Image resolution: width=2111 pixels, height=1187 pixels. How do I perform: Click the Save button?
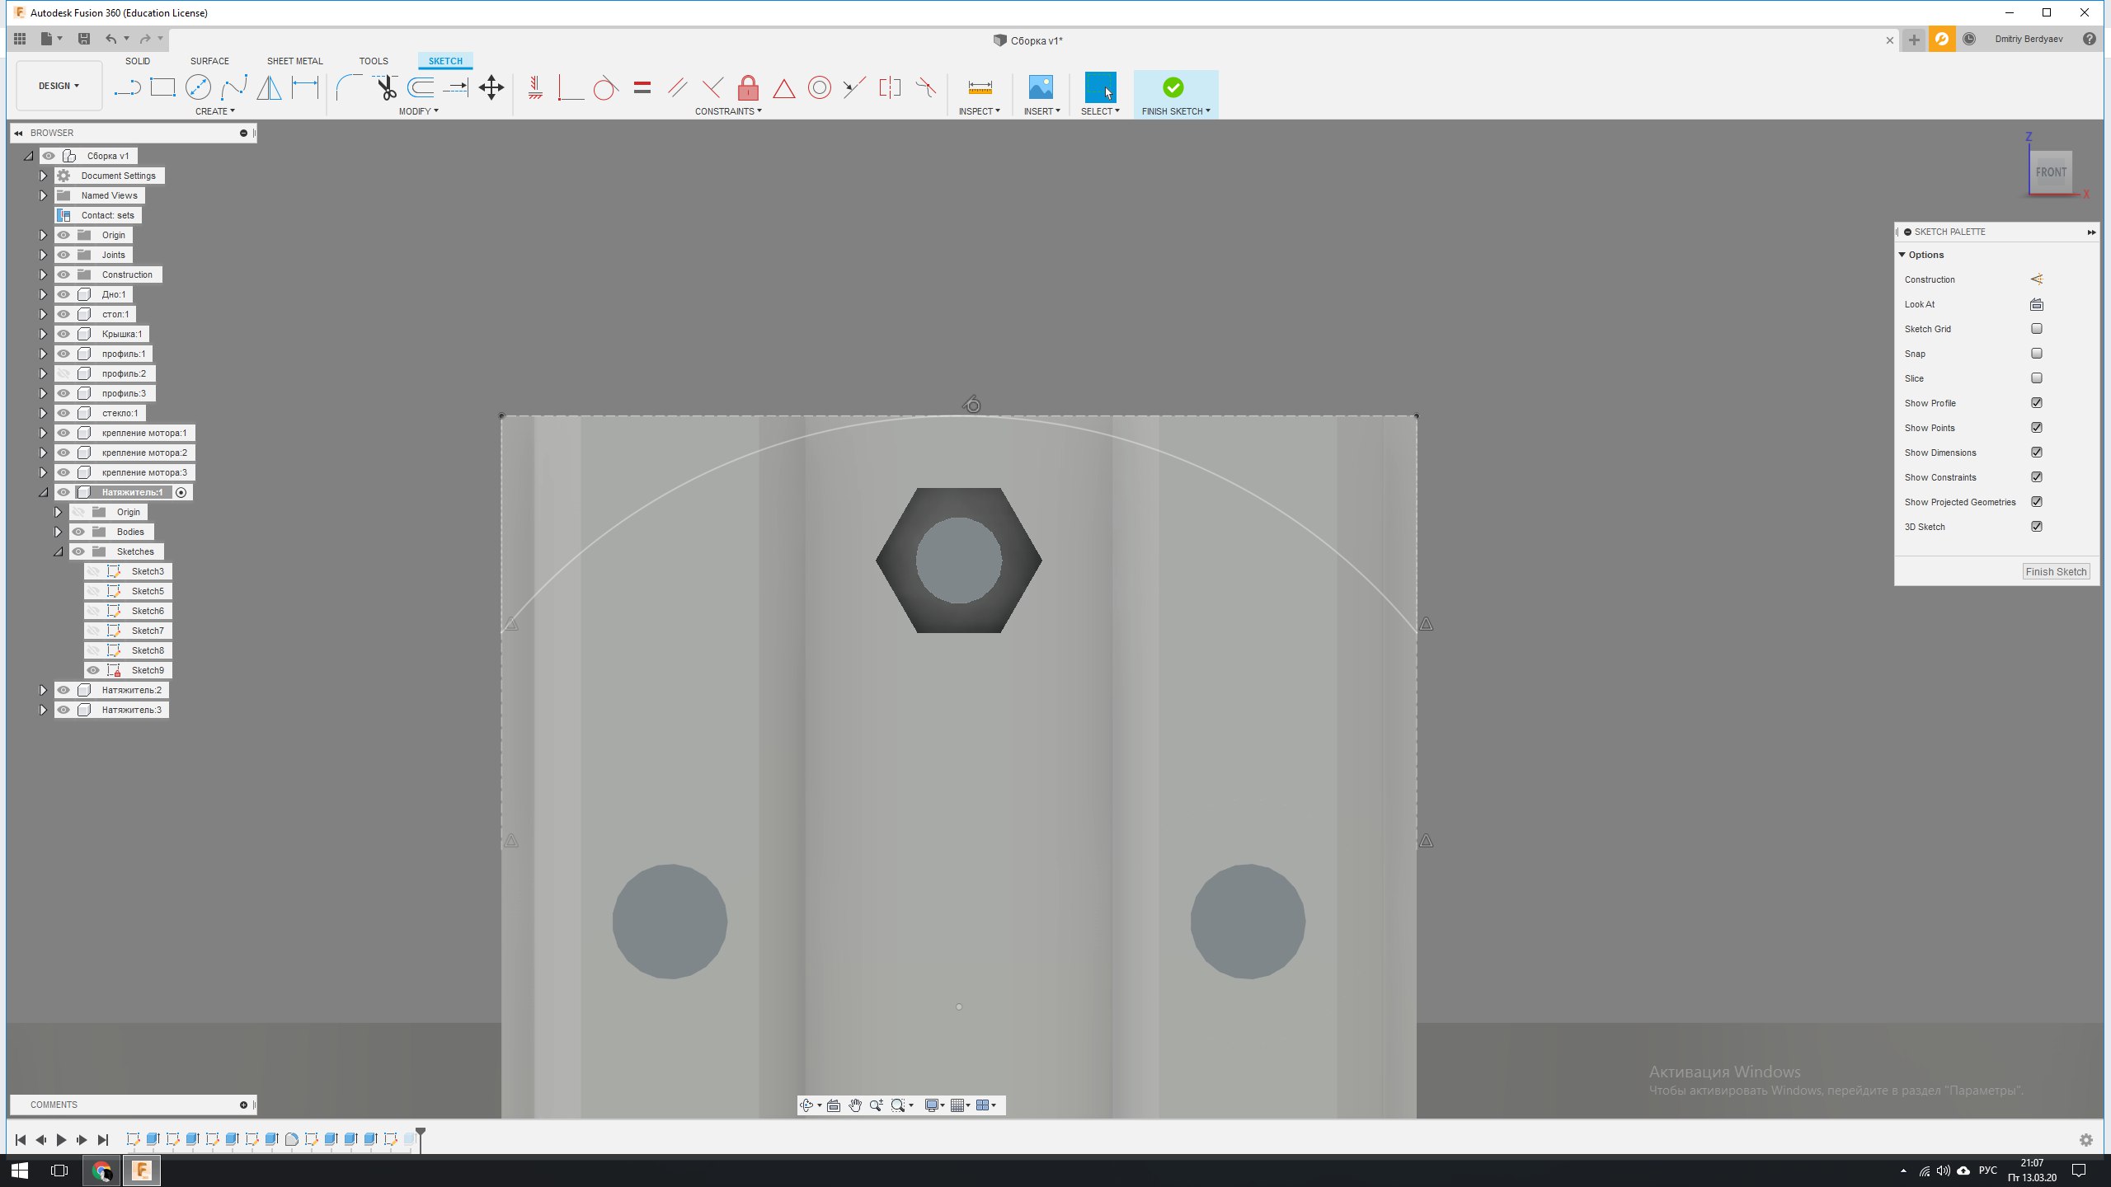(x=83, y=39)
